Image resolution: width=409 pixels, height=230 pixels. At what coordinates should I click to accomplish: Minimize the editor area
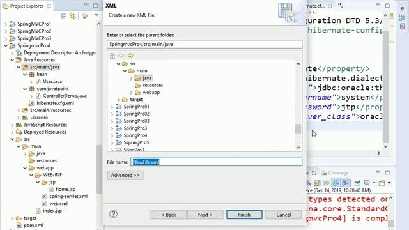coord(378,5)
